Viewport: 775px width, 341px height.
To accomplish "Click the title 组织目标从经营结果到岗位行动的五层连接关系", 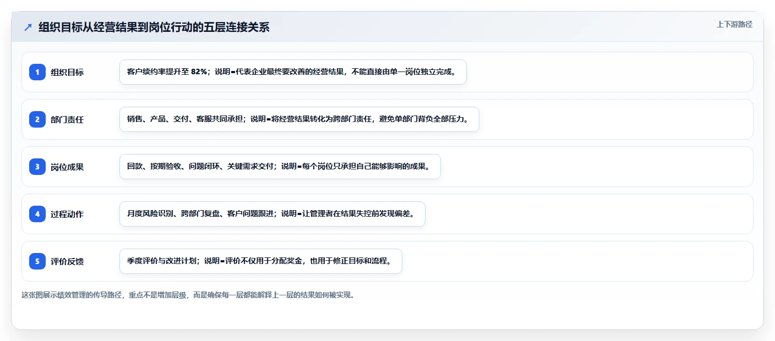I will (x=154, y=28).
